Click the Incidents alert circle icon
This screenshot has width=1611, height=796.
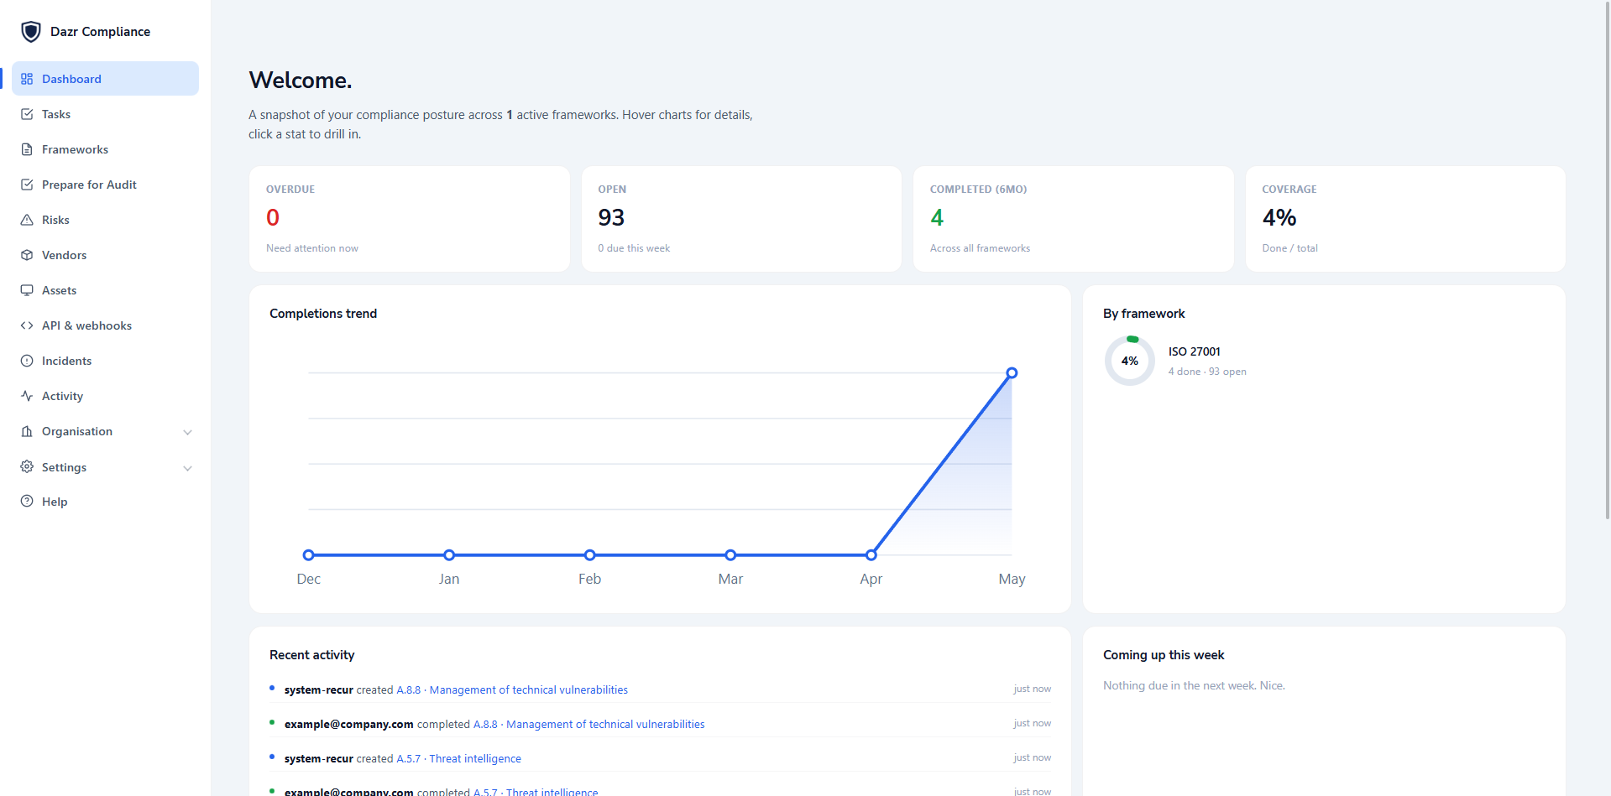tap(27, 361)
